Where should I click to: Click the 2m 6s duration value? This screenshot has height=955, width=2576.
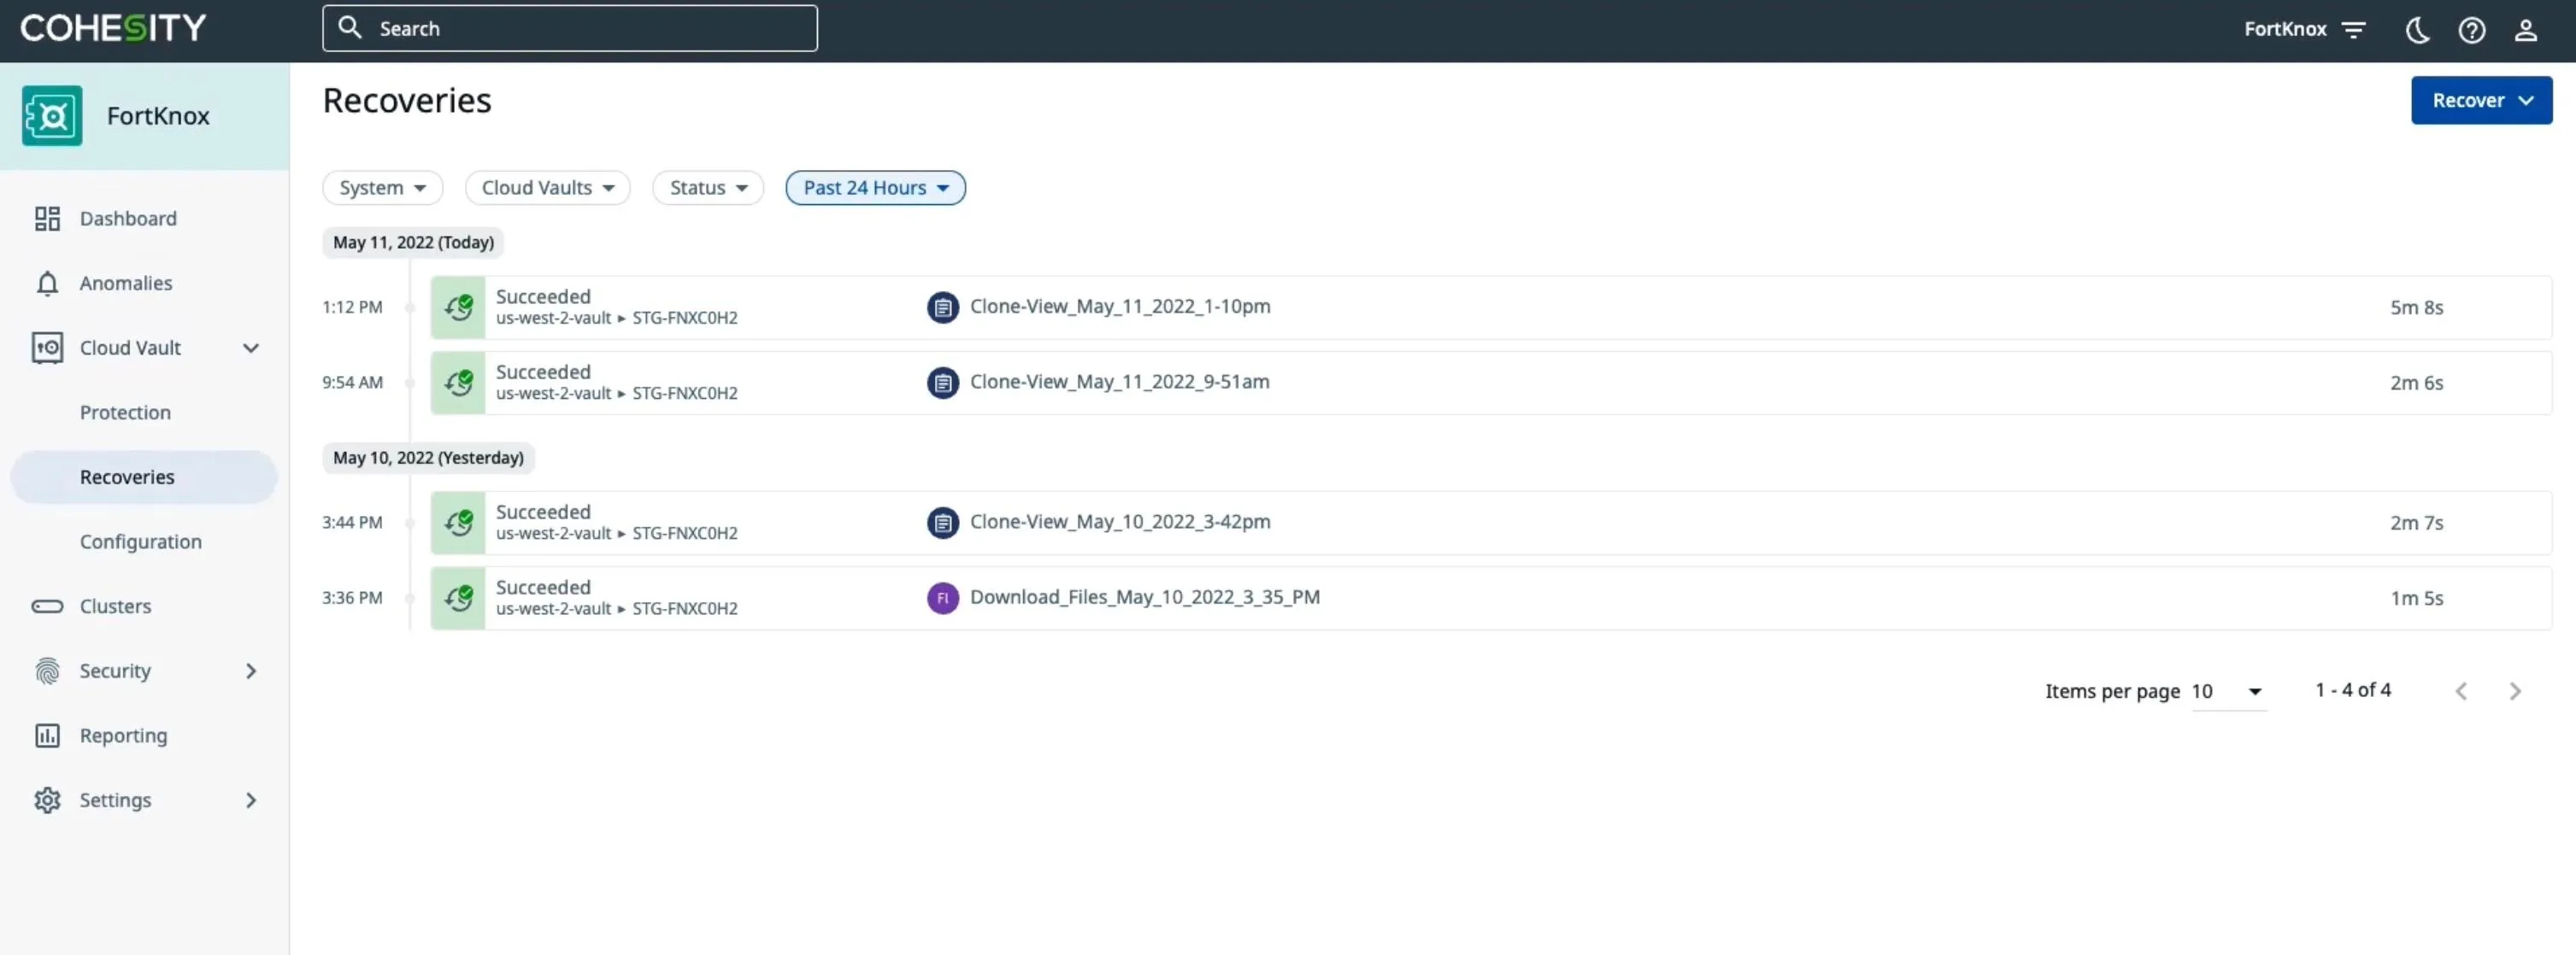click(x=2416, y=384)
